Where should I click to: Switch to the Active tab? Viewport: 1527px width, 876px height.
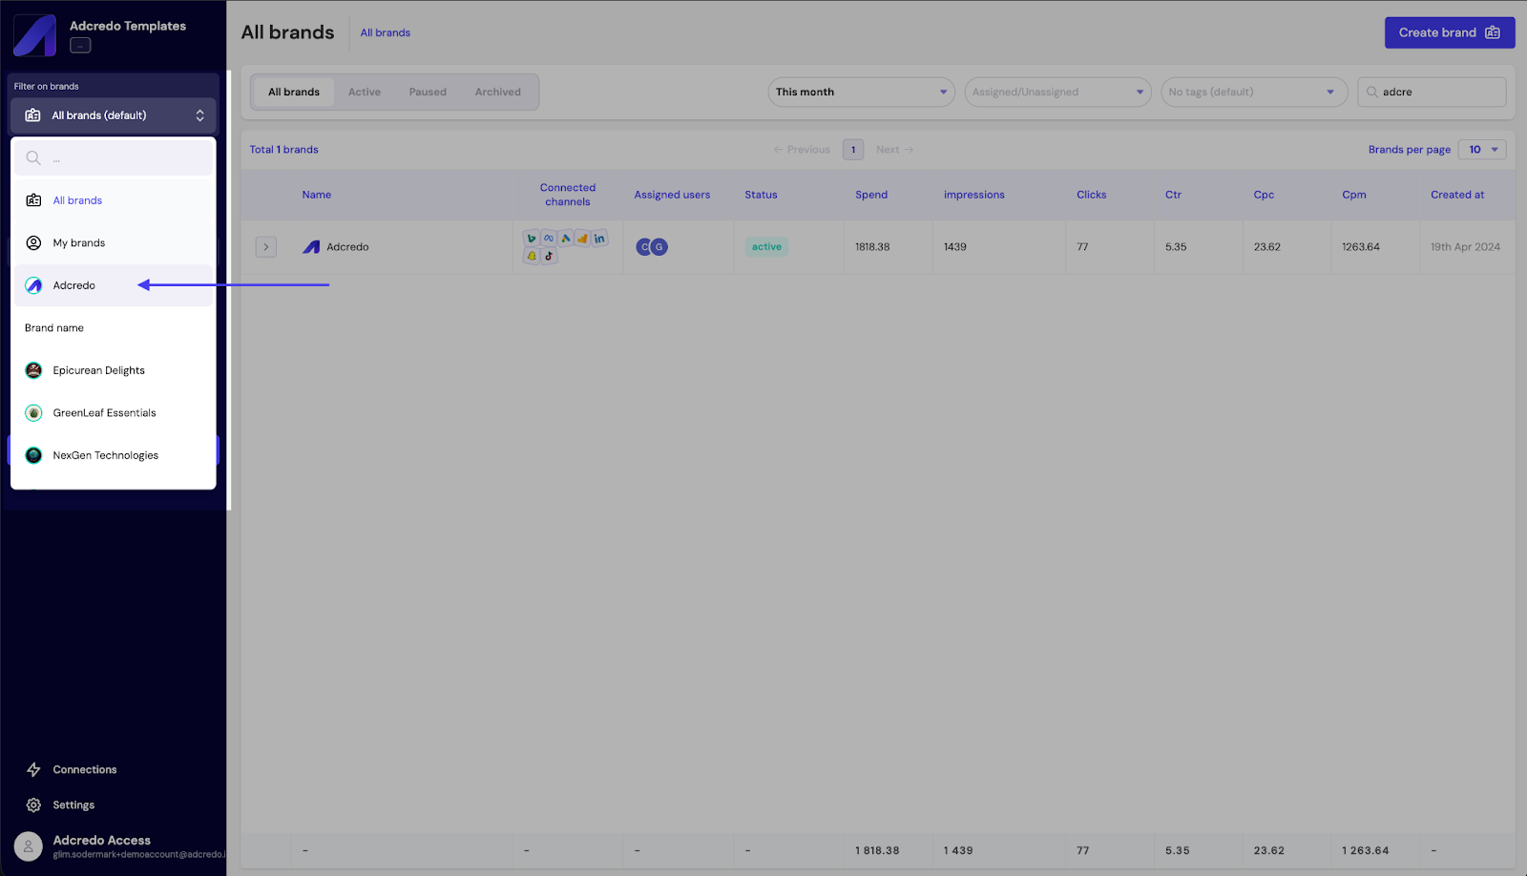pyautogui.click(x=364, y=92)
